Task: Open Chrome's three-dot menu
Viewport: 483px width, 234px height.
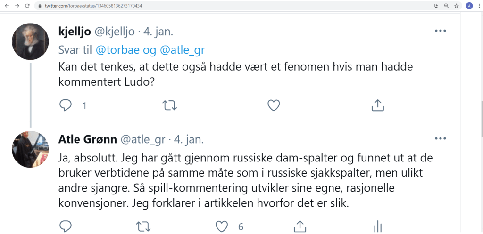Action: pos(478,6)
